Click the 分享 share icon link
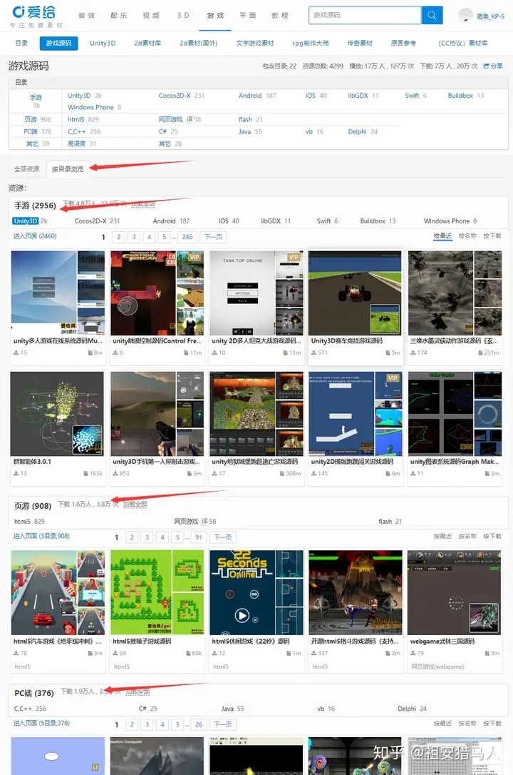This screenshot has height=775, width=513. pyautogui.click(x=493, y=66)
